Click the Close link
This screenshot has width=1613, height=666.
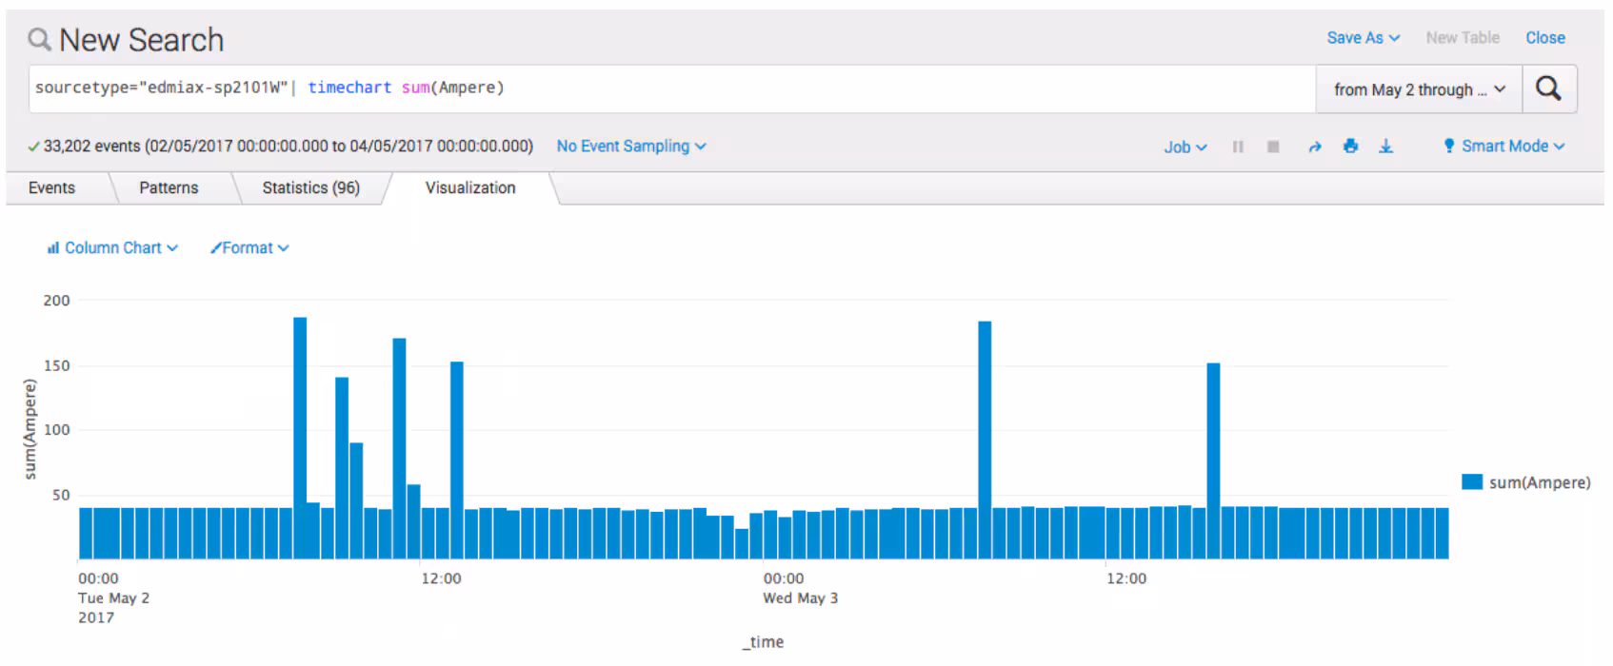[1544, 38]
